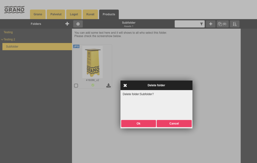Select the Products tab

pyautogui.click(x=109, y=14)
